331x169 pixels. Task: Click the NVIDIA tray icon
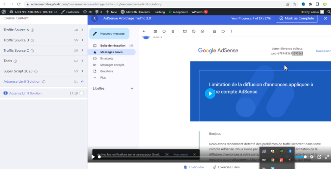click(281, 151)
